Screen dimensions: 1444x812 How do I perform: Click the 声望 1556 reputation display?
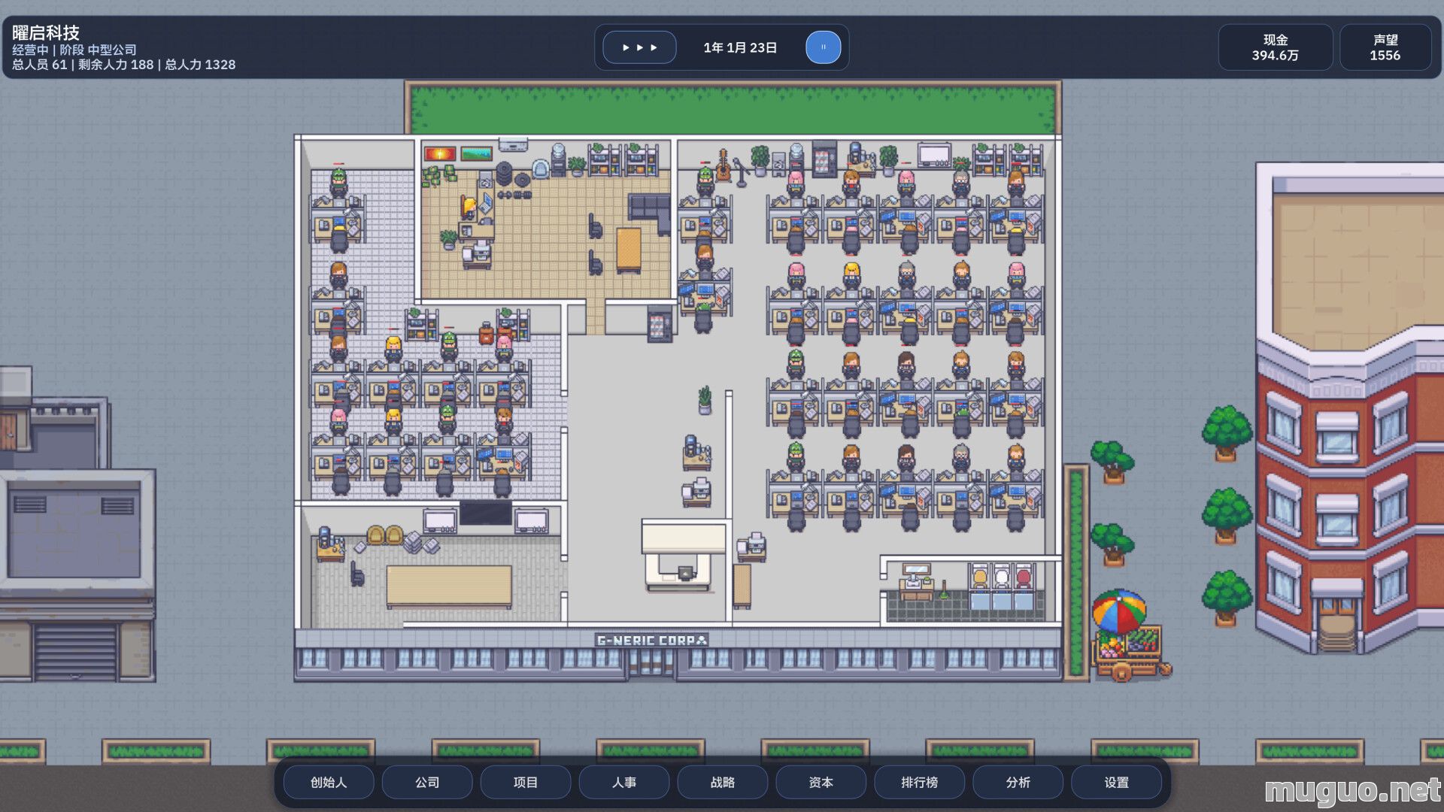pos(1385,47)
